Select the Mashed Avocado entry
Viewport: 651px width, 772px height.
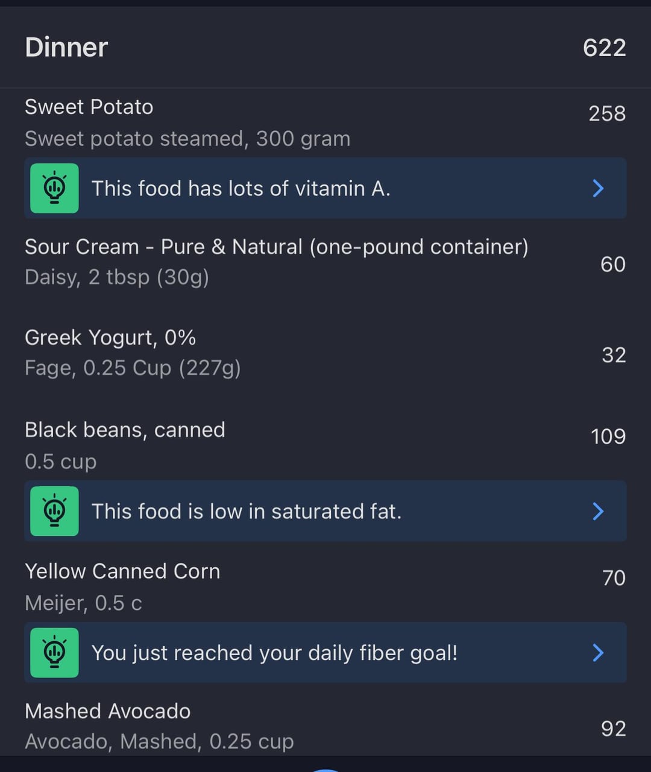click(x=325, y=726)
